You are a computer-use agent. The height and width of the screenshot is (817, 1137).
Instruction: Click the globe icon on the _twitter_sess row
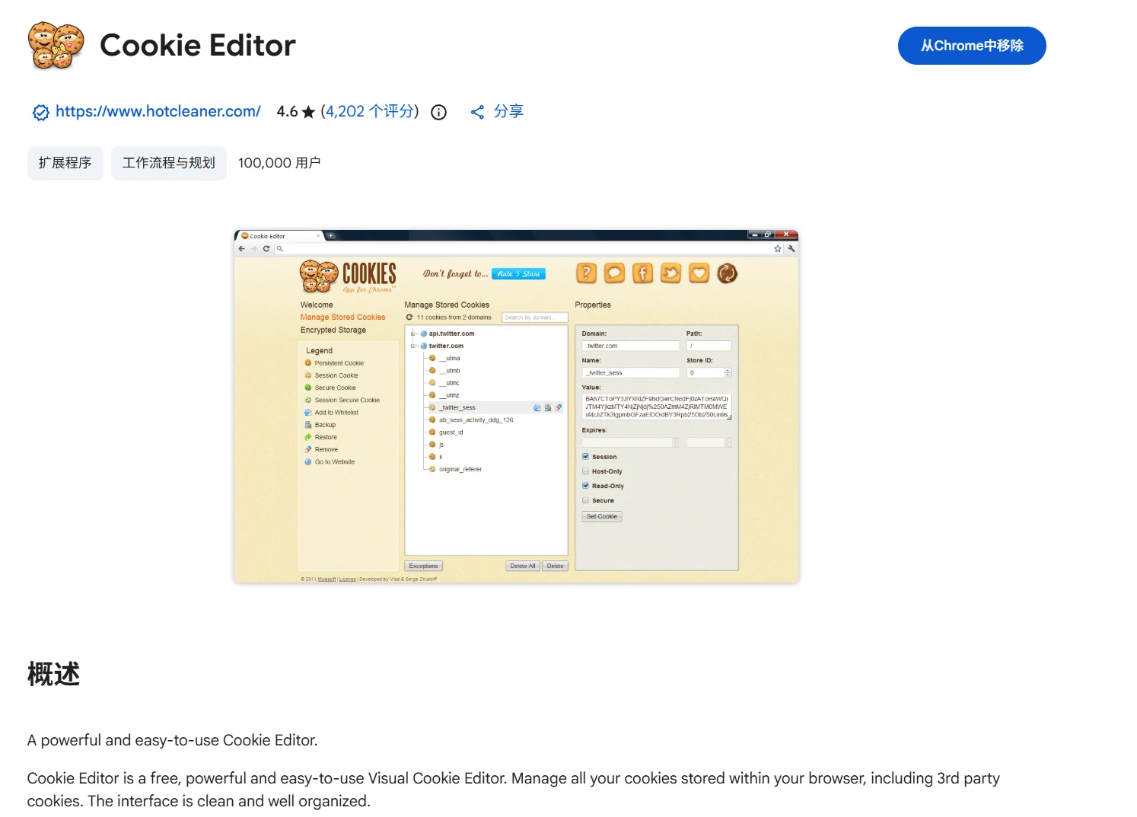coord(537,408)
